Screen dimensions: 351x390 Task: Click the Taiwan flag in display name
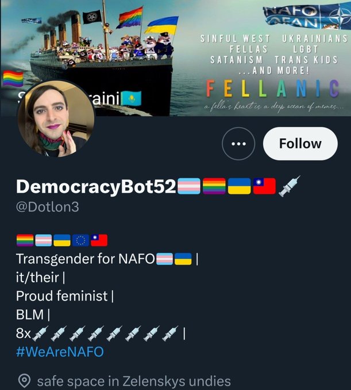pos(264,186)
